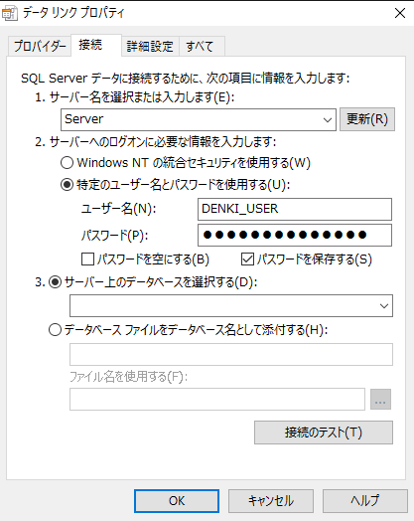
Task: Choose the specific username and password radio
Action: tap(67, 184)
